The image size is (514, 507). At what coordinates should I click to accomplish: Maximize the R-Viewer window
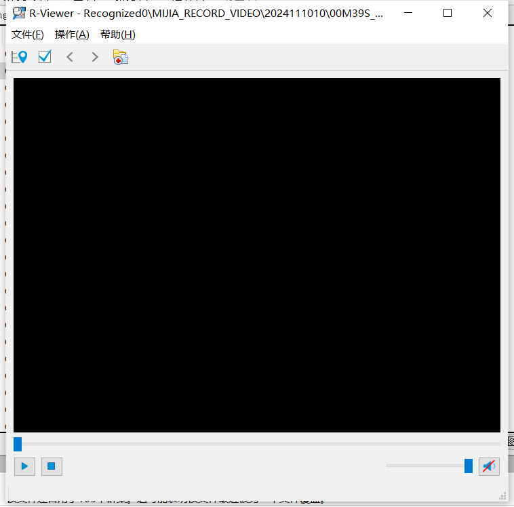[448, 13]
